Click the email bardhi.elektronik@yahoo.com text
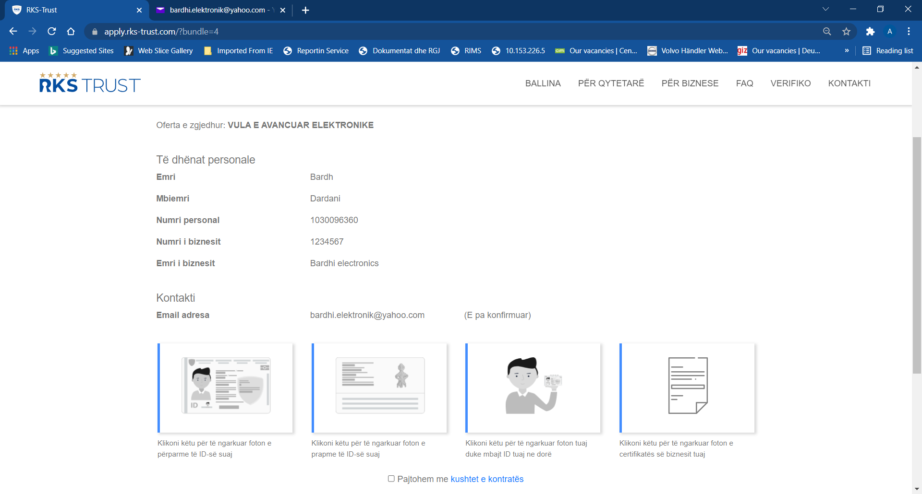Viewport: 922px width, 494px height. 367,315
